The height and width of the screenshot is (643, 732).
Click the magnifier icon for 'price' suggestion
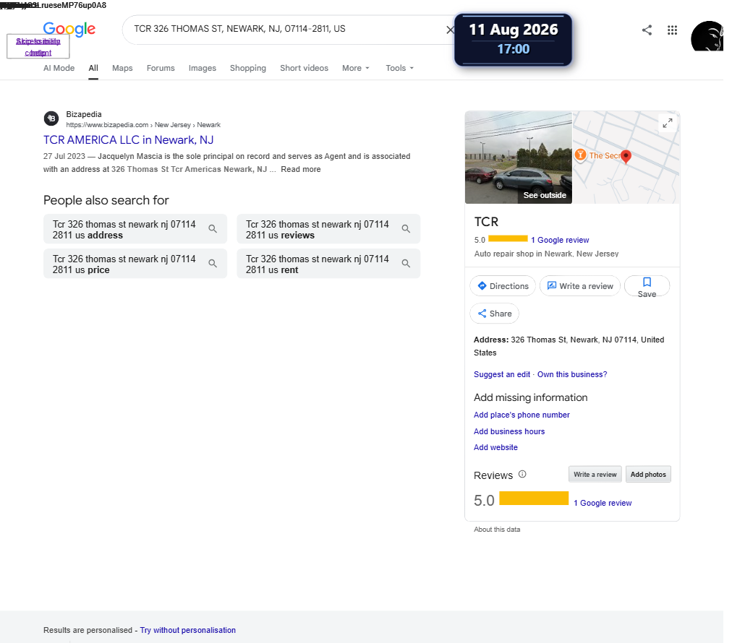[x=213, y=264]
